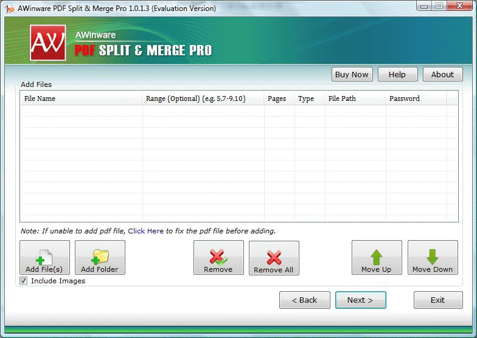Screen dimensions: 477x338
Task: Toggle the Include Images checkbox
Action: tap(23, 281)
